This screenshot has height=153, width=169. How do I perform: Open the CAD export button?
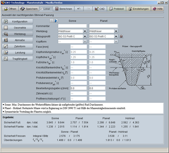tap(99, 9)
